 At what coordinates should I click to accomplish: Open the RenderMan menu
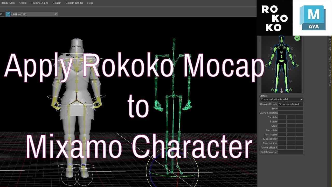8,3
